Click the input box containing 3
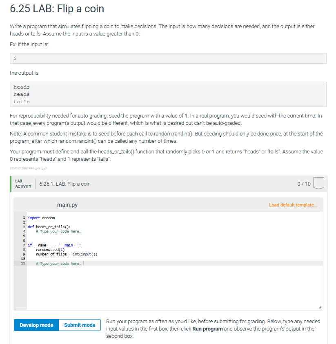Screen dimensions: 336x344 coord(168,58)
